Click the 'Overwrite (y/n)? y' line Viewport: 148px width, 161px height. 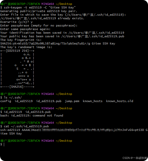click(16, 22)
